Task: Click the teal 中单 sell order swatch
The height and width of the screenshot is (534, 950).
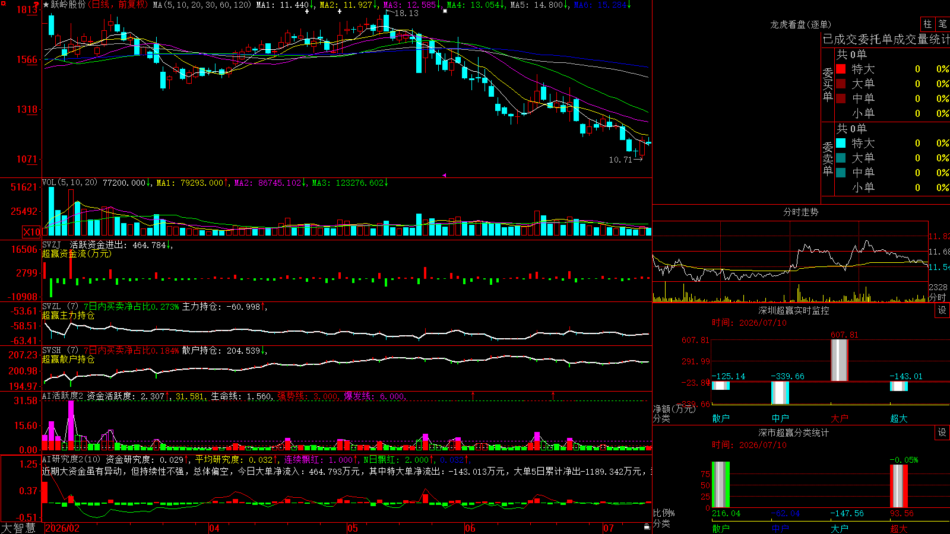Action: click(841, 172)
